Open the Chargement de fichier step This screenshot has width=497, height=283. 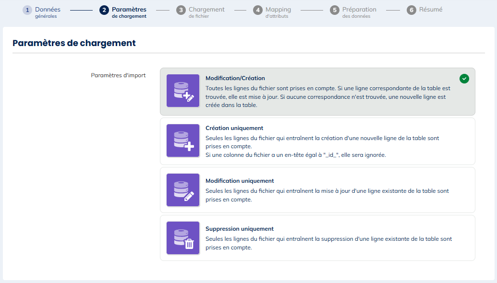tap(206, 12)
